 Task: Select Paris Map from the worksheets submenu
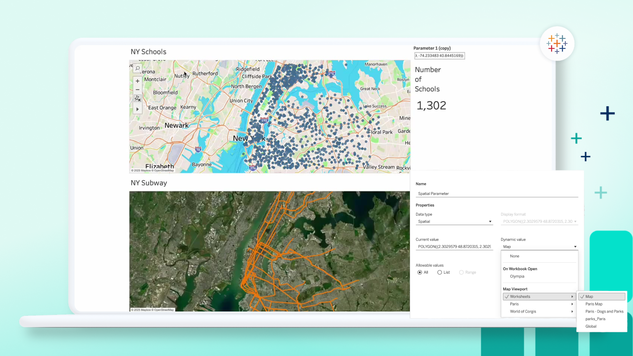(594, 304)
